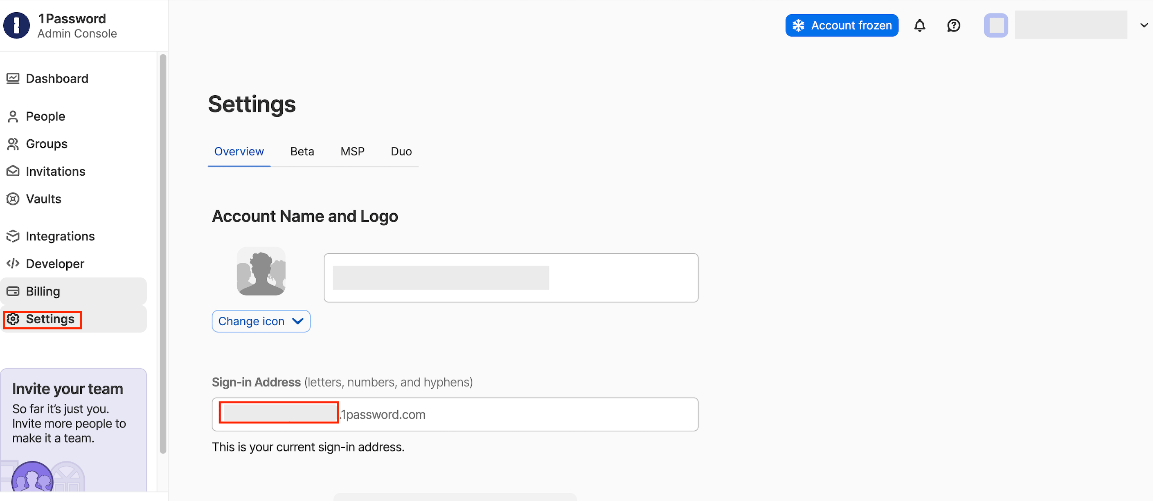Click the Settings page heading
The image size is (1153, 501).
252,104
